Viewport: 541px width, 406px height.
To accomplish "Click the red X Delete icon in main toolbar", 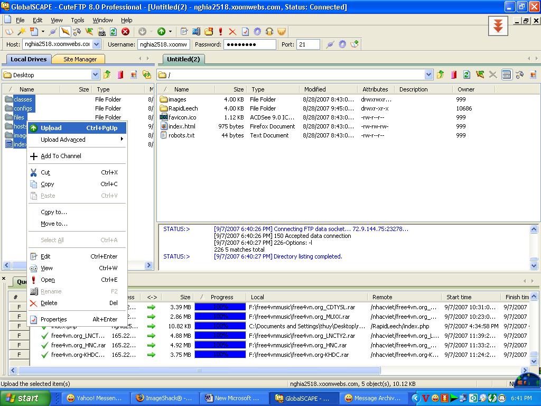I will (x=232, y=32).
